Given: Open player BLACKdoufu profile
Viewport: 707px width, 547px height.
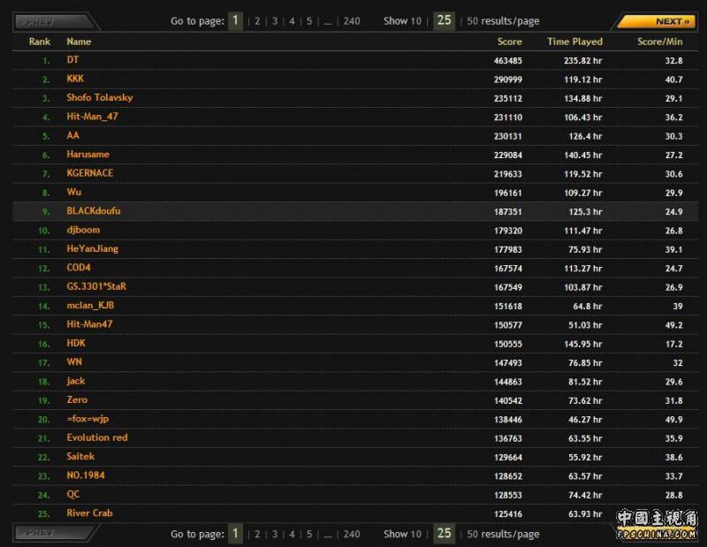Looking at the screenshot, I should pyautogui.click(x=94, y=211).
